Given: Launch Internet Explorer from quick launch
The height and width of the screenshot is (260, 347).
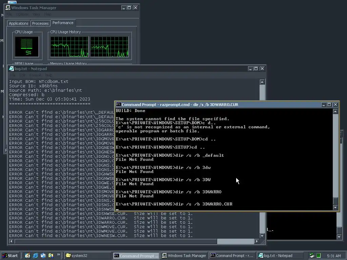Looking at the screenshot, I should pyautogui.click(x=35, y=256).
